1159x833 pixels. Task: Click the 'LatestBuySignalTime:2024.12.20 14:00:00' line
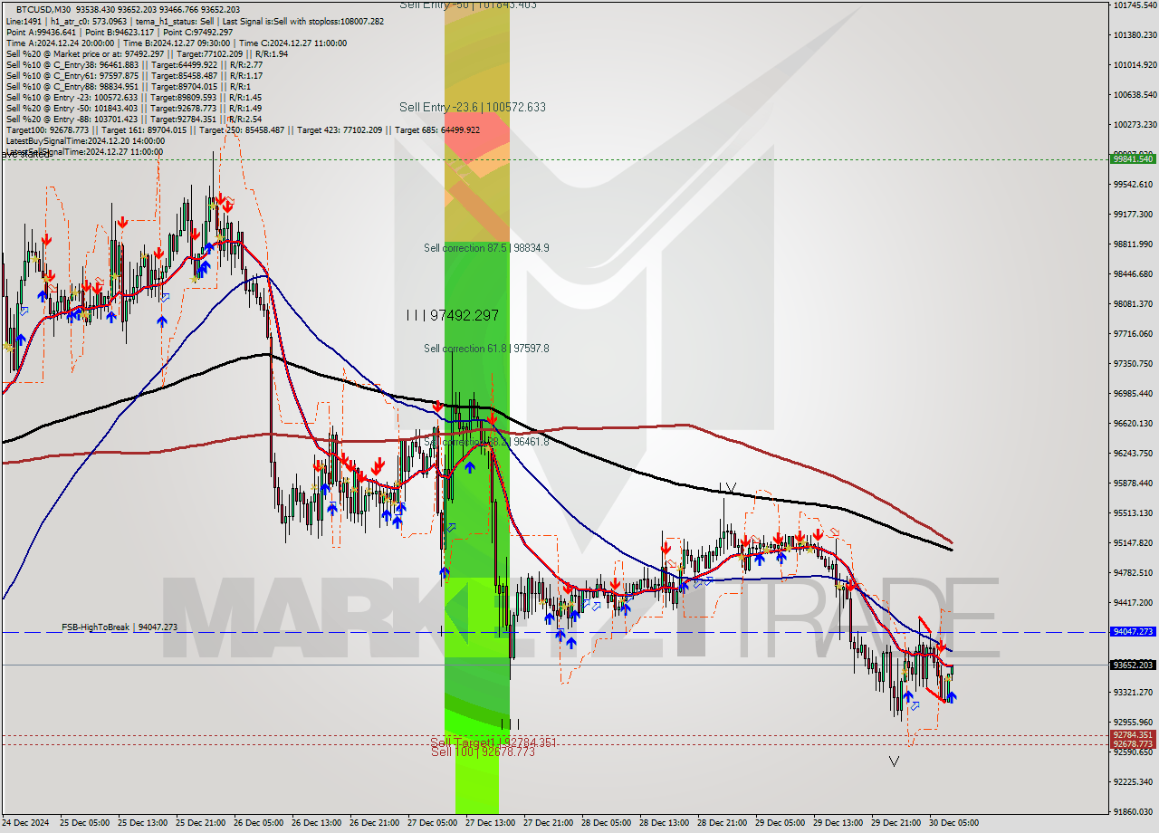click(x=85, y=140)
